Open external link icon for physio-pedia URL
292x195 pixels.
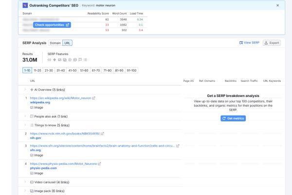coord(99,164)
